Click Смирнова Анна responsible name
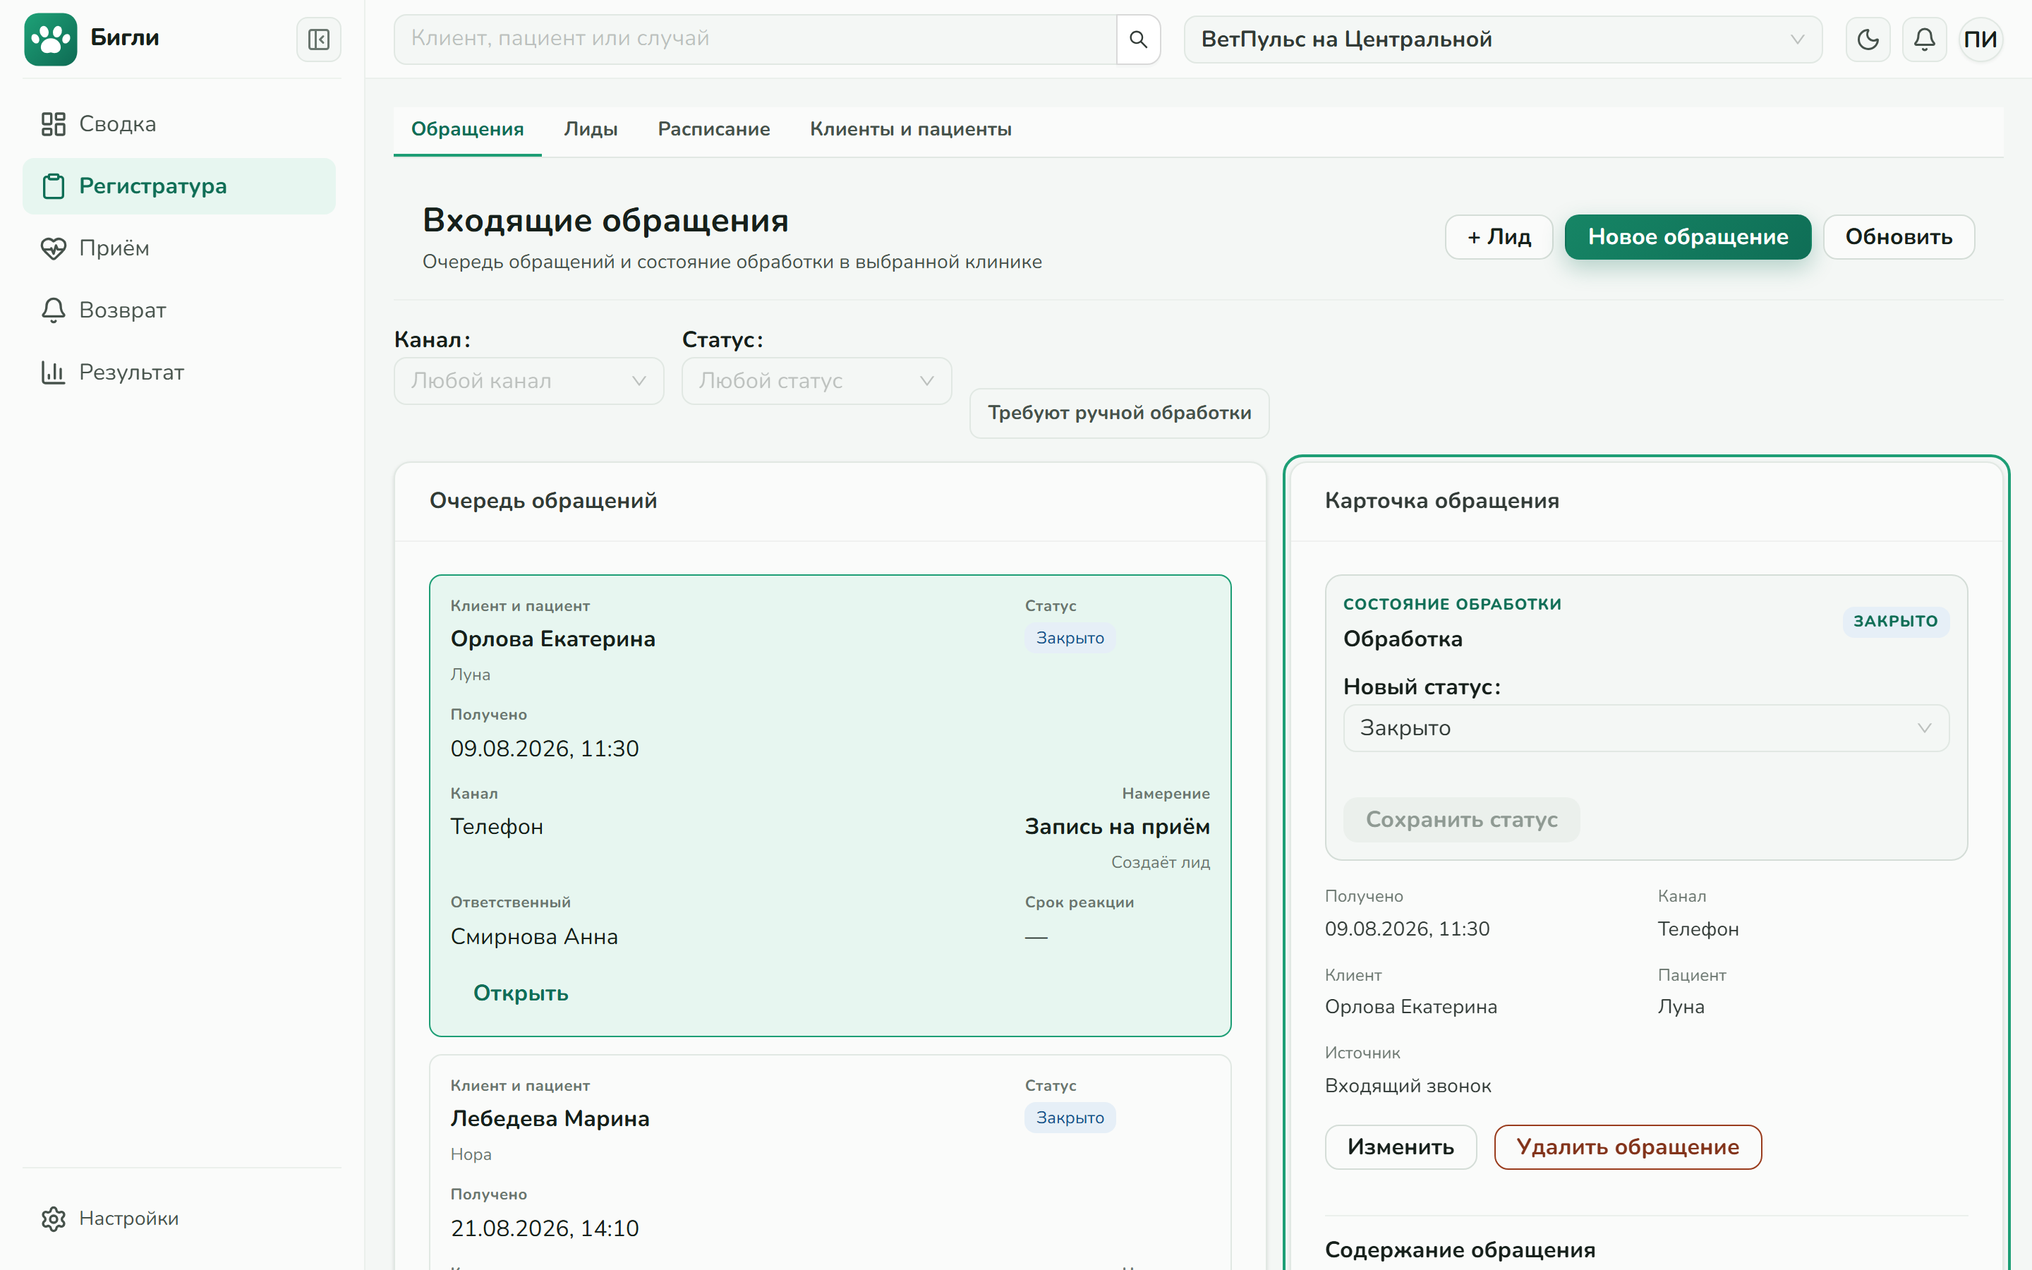The width and height of the screenshot is (2032, 1270). [534, 938]
